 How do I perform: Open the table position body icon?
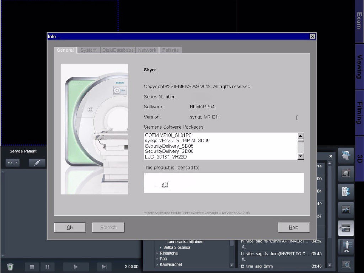click(346, 192)
